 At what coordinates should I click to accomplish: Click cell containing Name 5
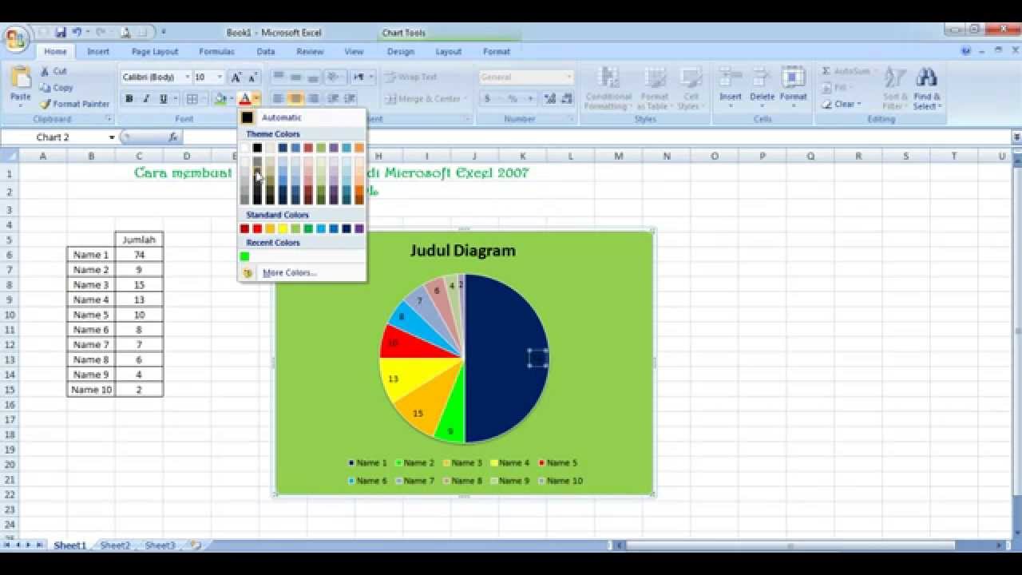point(91,315)
